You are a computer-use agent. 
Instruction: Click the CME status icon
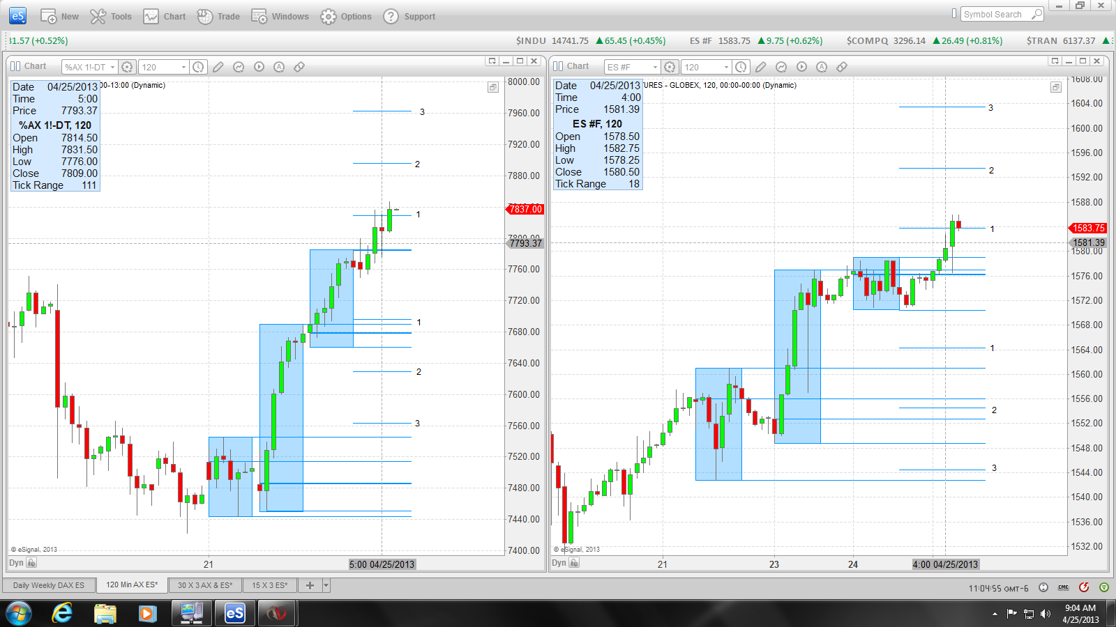pos(1064,587)
